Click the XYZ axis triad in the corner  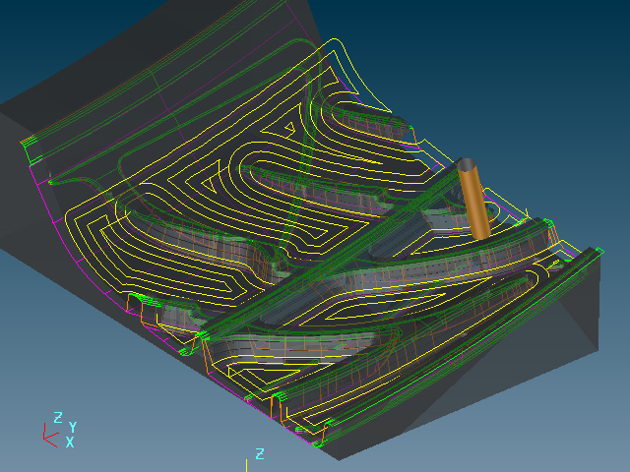coord(59,430)
